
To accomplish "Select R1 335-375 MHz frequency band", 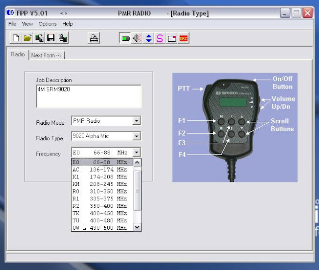I will click(102, 198).
